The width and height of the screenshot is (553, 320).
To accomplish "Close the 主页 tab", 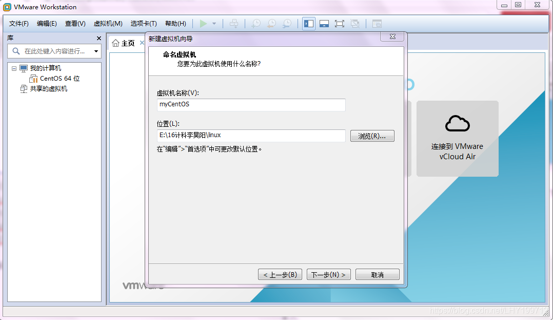I will (142, 43).
